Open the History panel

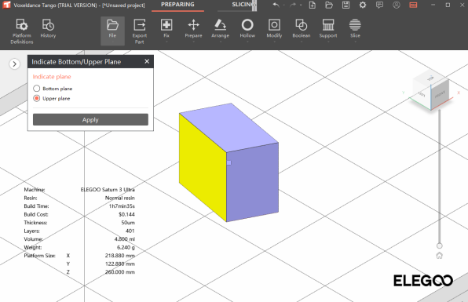point(48,28)
